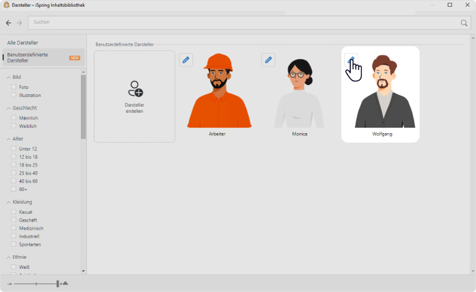This screenshot has height=292, width=476.
Task: Collapse the Ethnie filter group
Action: (8, 257)
